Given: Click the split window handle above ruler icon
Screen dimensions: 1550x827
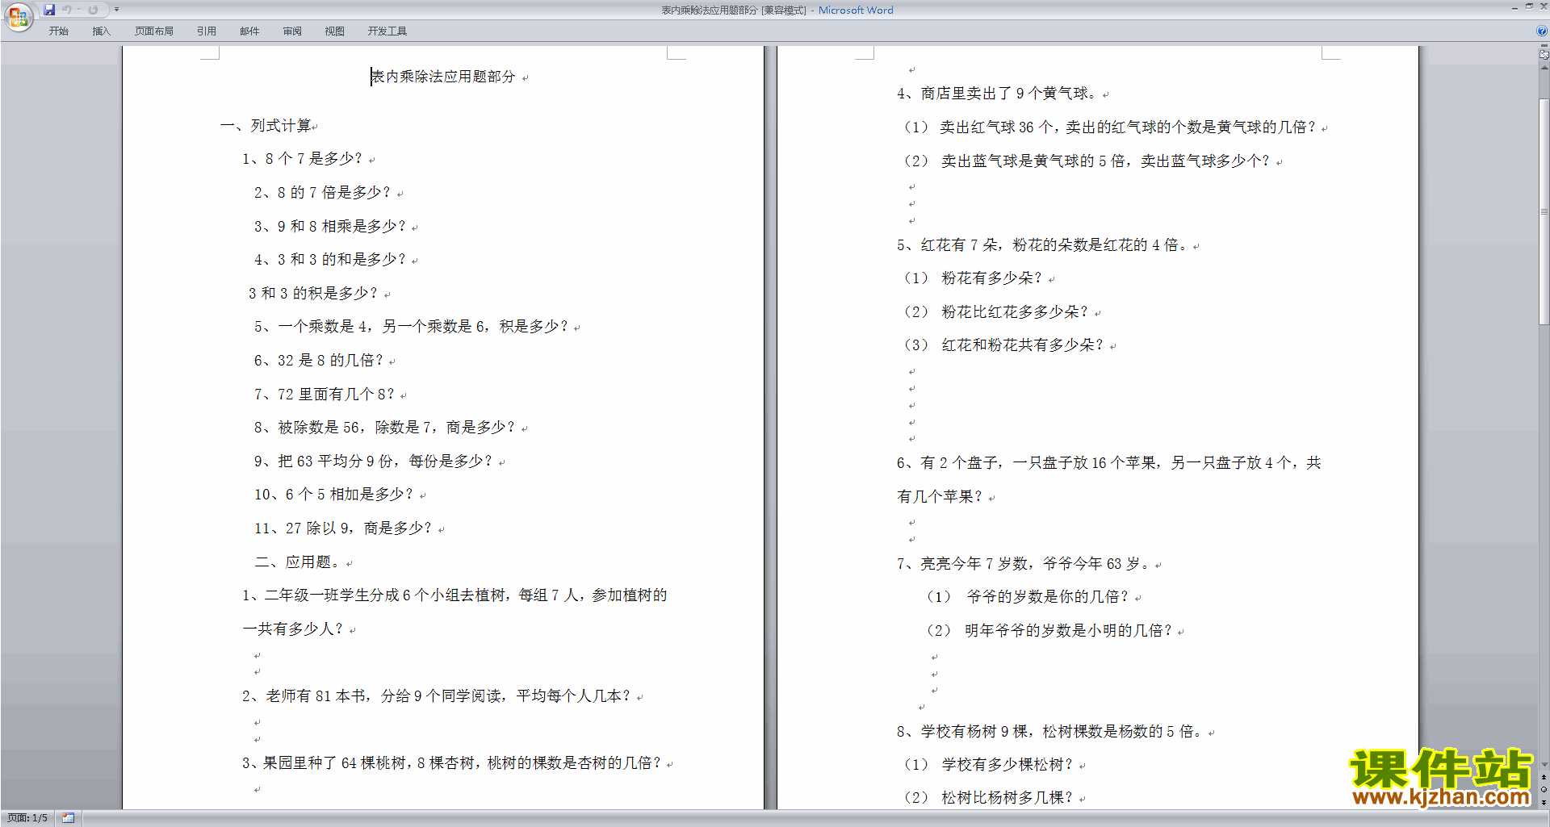Looking at the screenshot, I should (x=1544, y=47).
